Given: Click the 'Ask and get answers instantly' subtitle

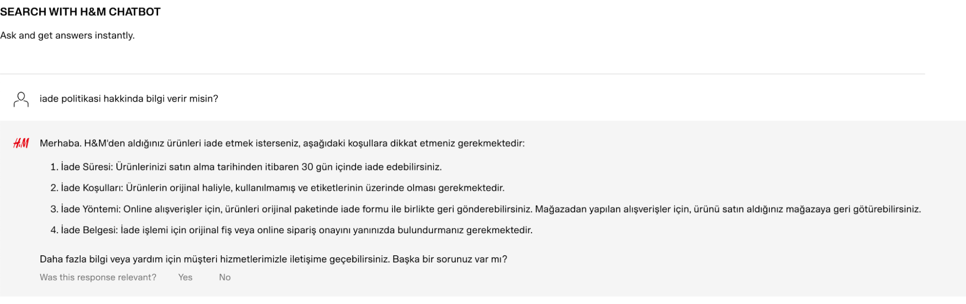Looking at the screenshot, I should tap(68, 35).
